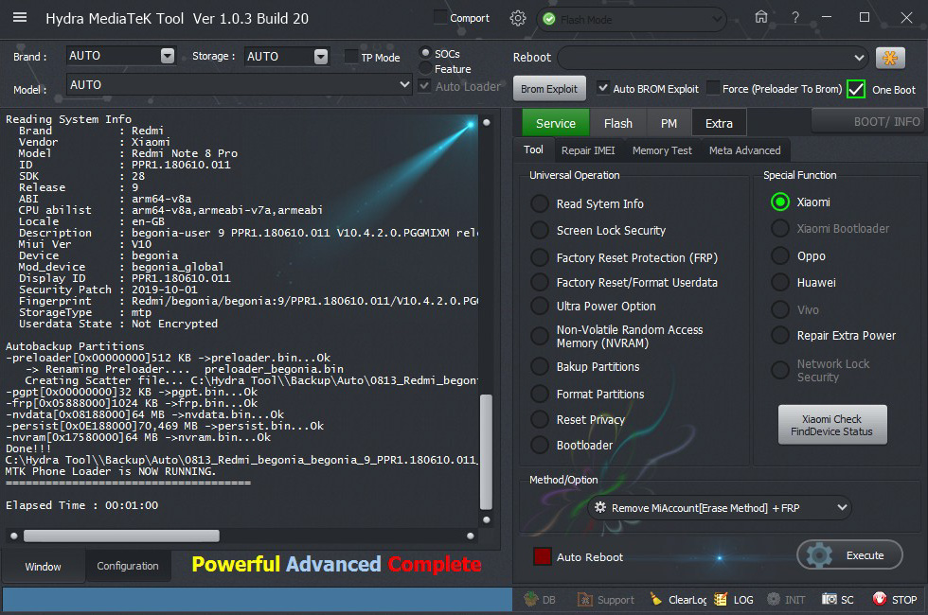Screen dimensions: 928x615
Task: Switch to the Service tab
Action: [x=556, y=123]
